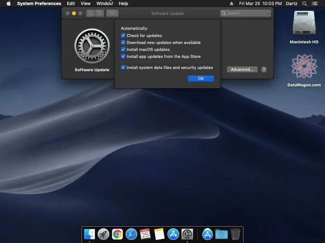Launch Google Chrome from the Dock
The width and height of the screenshot is (325, 243).
[117, 234]
